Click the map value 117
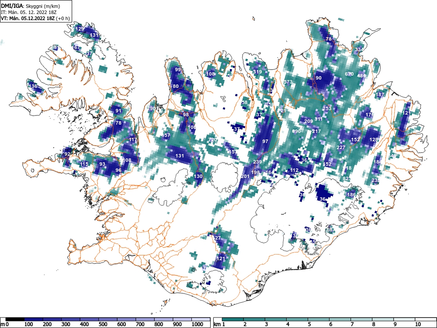 pyautogui.click(x=133, y=140)
